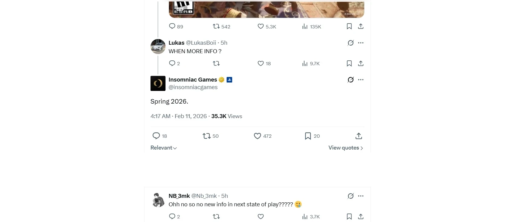
Task: Share the Insomniac Games 'Spring 2026.' post
Action: pos(359,136)
